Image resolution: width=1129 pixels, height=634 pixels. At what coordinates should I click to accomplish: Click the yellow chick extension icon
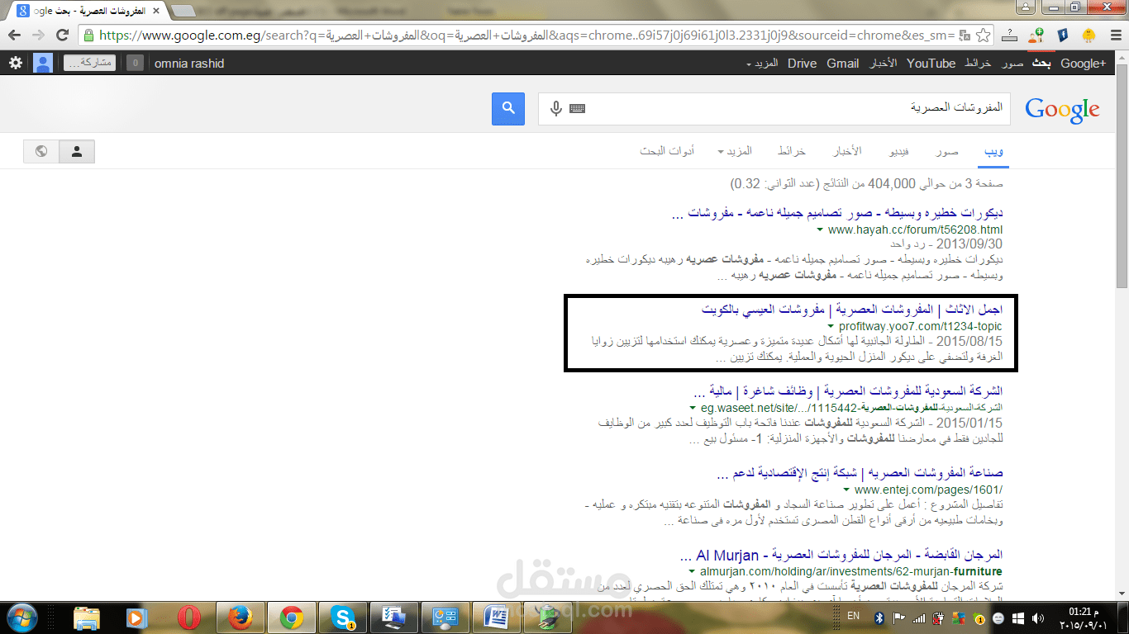point(1089,35)
